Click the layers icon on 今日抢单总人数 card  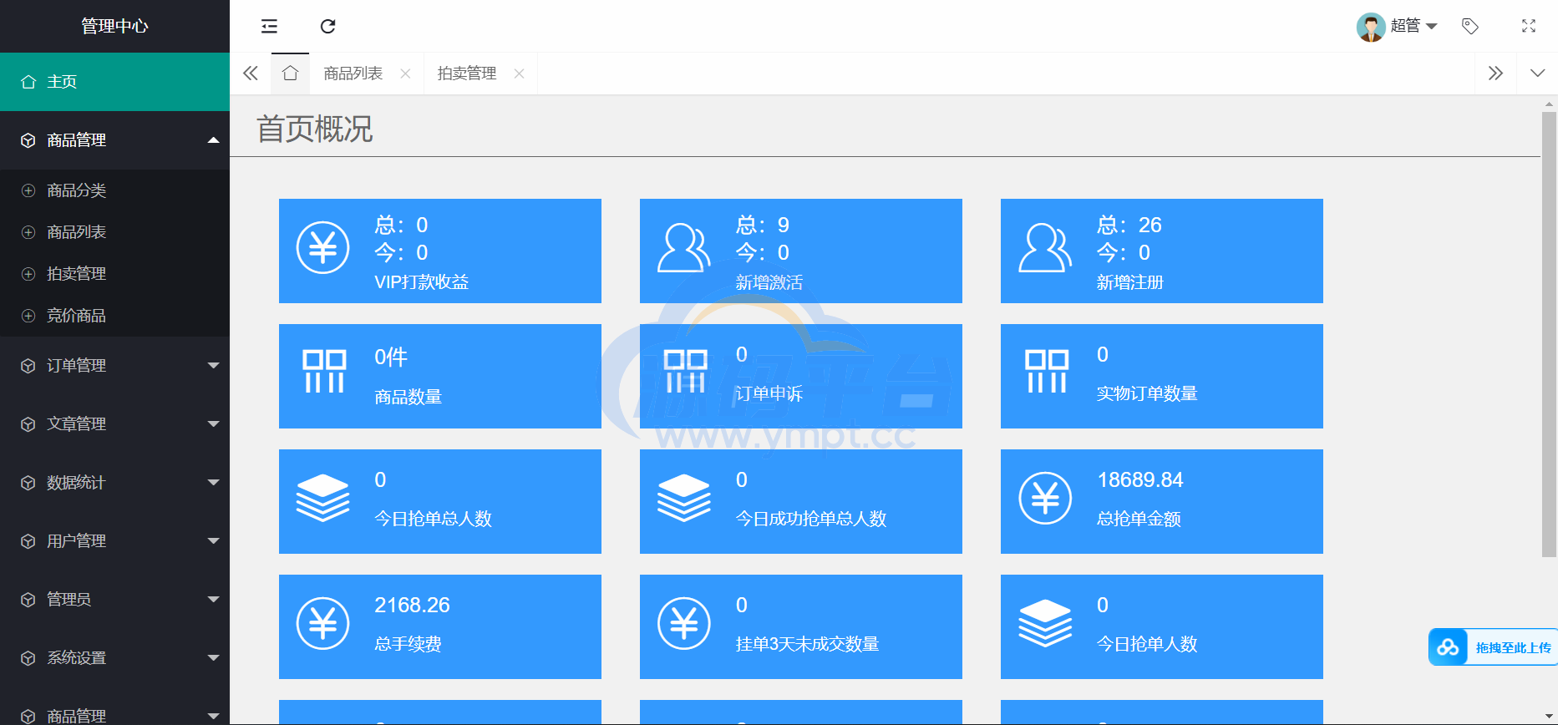point(323,498)
